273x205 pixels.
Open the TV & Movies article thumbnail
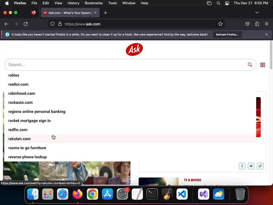click(x=159, y=182)
